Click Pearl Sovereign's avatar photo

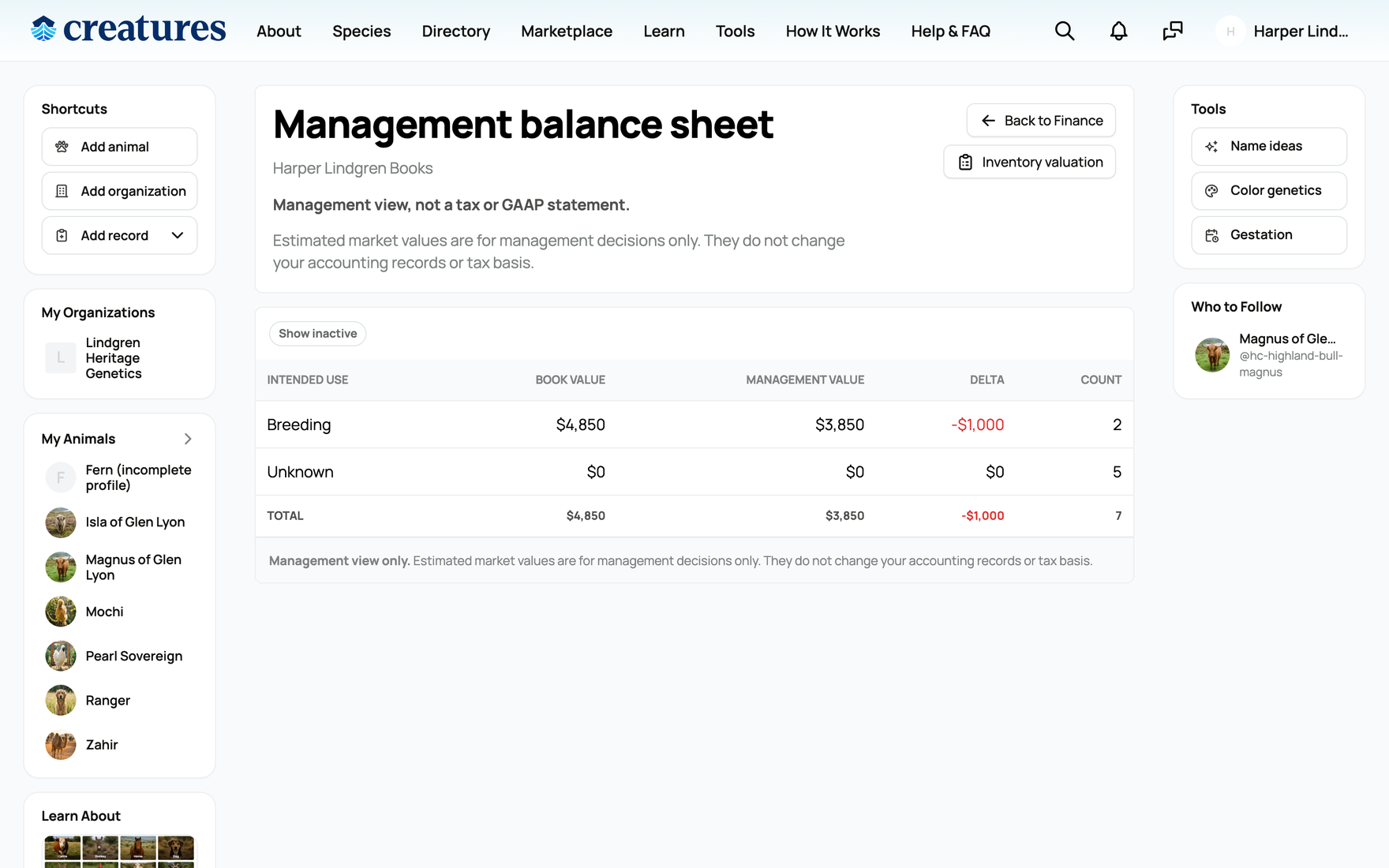[x=61, y=656]
